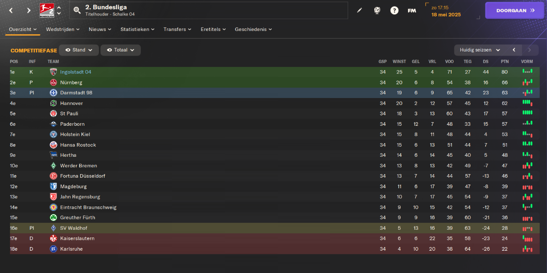Click the pencil edit icon

(359, 10)
